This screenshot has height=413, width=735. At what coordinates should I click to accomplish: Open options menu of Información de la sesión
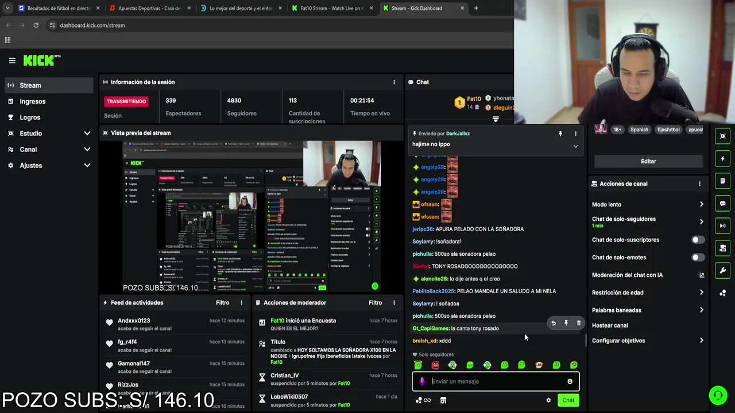pos(394,82)
